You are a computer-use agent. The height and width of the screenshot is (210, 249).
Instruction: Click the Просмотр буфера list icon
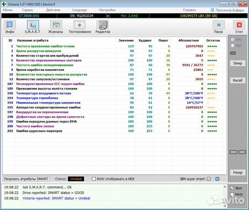[x=212, y=10]
